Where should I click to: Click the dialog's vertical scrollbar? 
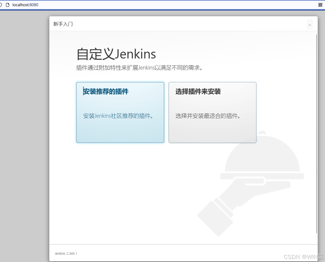[317, 134]
